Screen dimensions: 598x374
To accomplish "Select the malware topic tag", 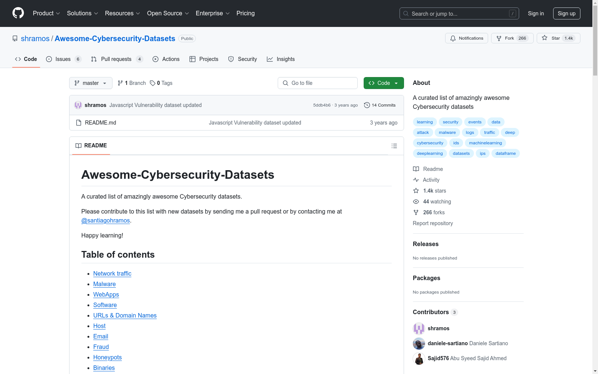I will (x=447, y=132).
